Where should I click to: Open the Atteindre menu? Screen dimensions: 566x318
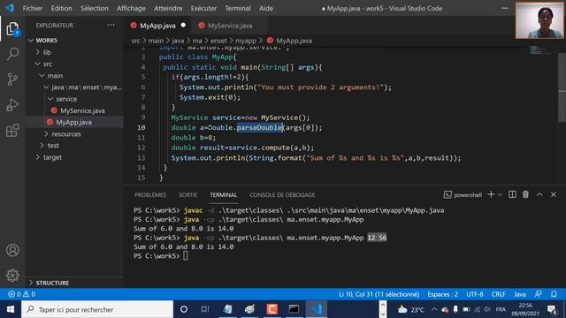click(168, 8)
